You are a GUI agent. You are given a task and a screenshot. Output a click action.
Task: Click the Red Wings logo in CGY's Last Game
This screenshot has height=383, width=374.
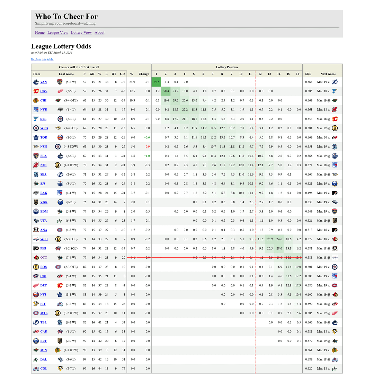[x=60, y=91]
